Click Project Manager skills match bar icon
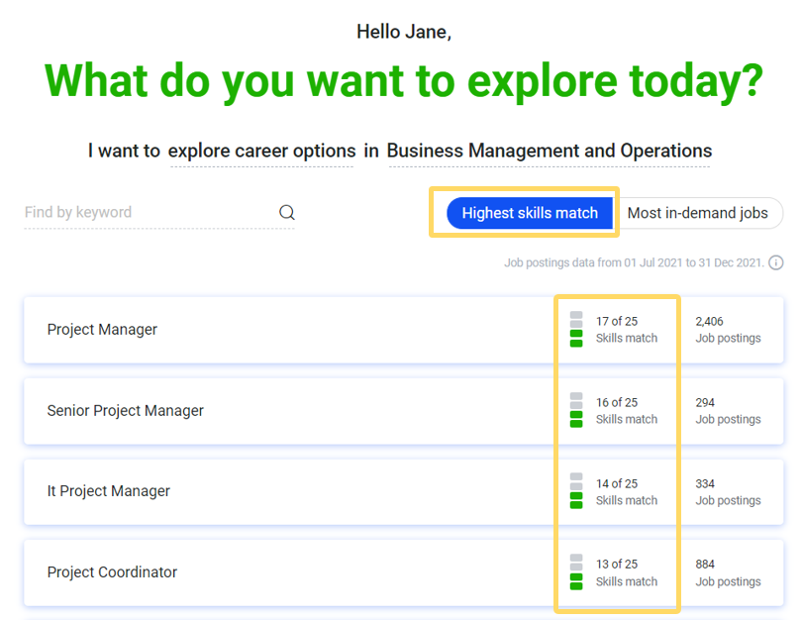Viewport: 801px width, 620px height. (x=576, y=329)
